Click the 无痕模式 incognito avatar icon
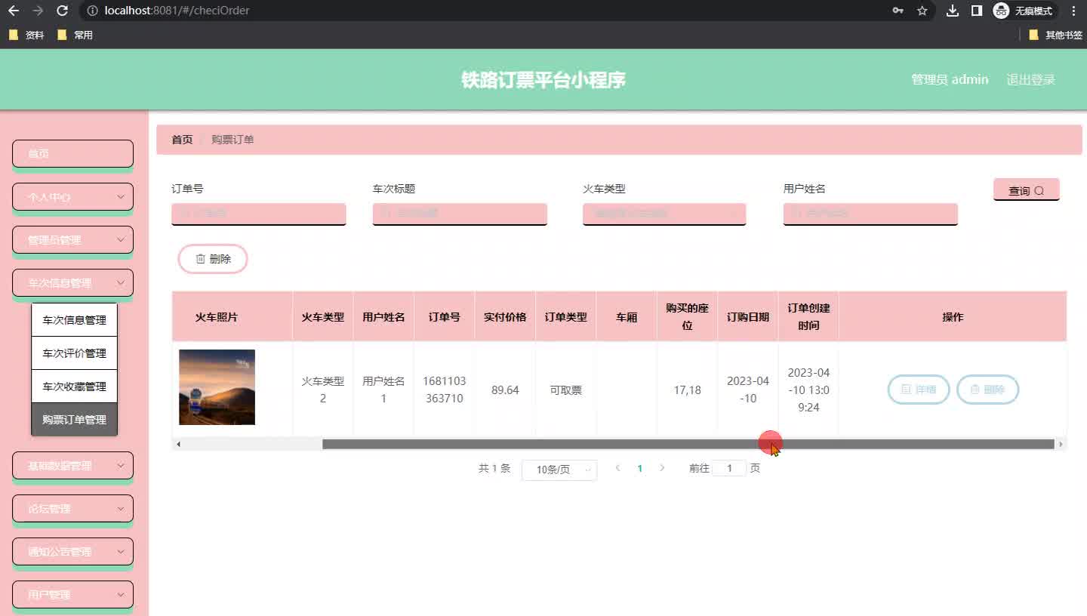The width and height of the screenshot is (1087, 616). point(1001,11)
